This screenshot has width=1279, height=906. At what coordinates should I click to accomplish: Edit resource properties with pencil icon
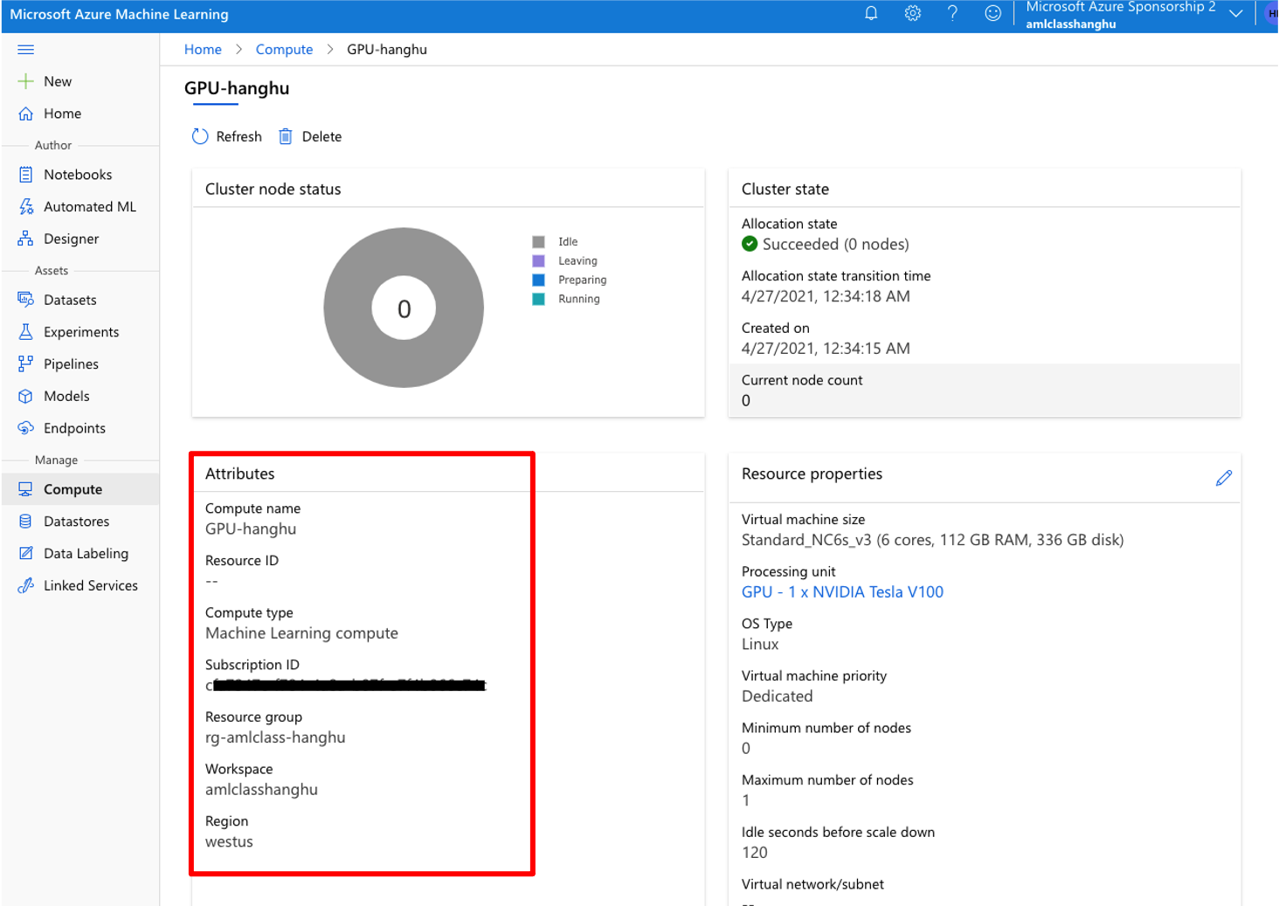1224,478
